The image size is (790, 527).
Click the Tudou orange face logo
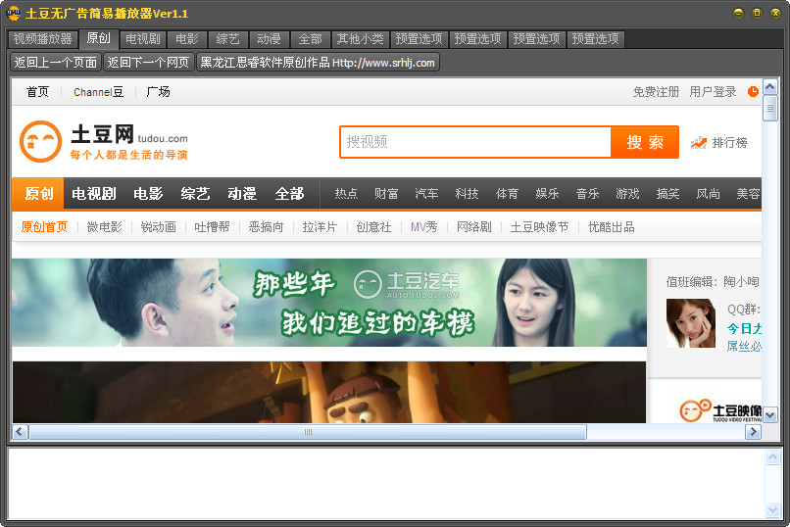(x=41, y=141)
